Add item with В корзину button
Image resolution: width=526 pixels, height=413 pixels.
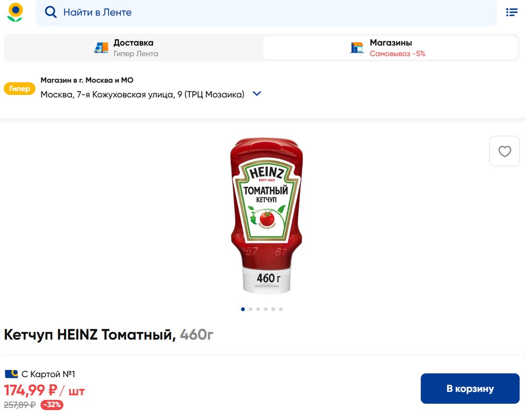[470, 388]
